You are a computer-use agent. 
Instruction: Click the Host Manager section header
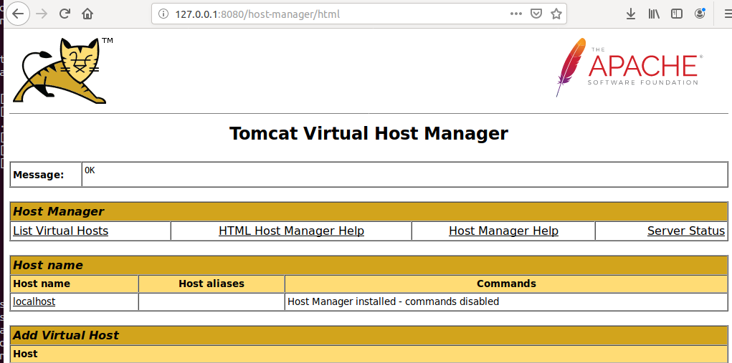[369, 211]
